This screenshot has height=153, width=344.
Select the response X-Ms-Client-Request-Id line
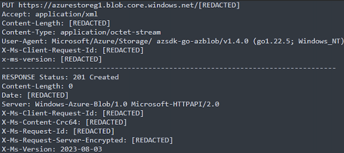[73, 113]
